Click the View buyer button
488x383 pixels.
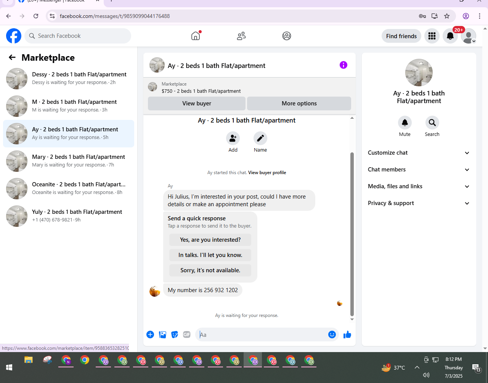[197, 103]
